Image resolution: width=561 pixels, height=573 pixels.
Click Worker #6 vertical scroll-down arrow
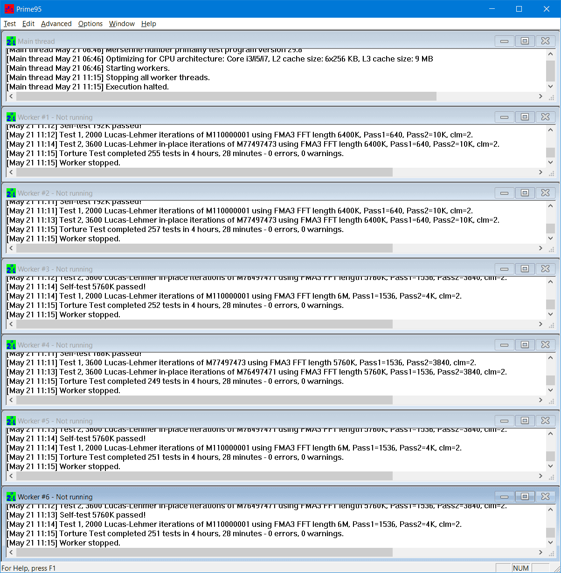point(550,543)
